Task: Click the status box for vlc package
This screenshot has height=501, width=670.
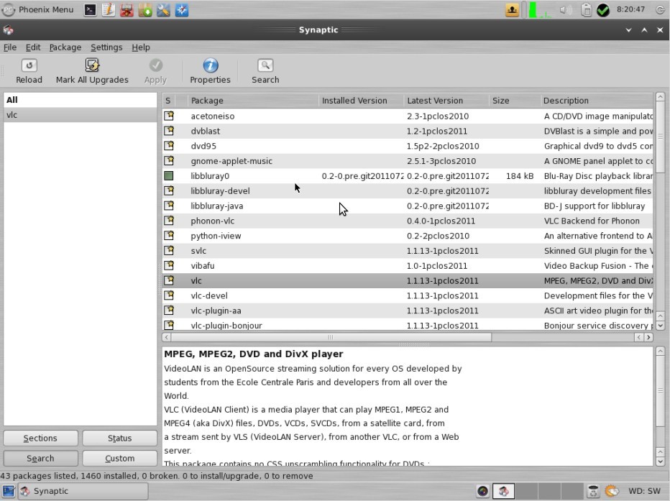Action: point(169,280)
